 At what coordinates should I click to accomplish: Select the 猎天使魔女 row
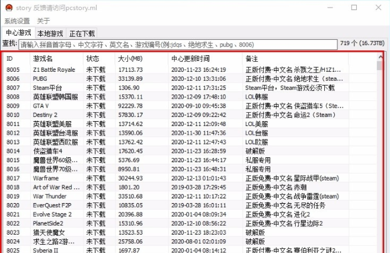(190, 233)
